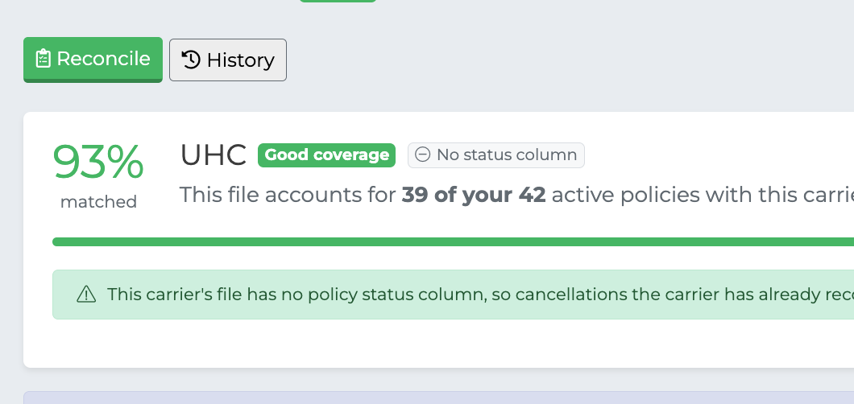Click the lavender panel below the UHC card
The width and height of the screenshot is (854, 404).
point(438,398)
